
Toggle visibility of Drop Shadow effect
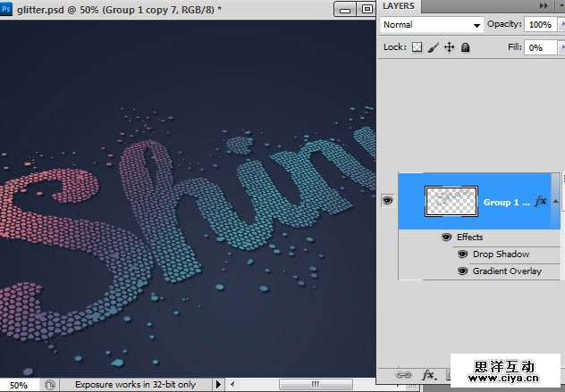click(462, 254)
